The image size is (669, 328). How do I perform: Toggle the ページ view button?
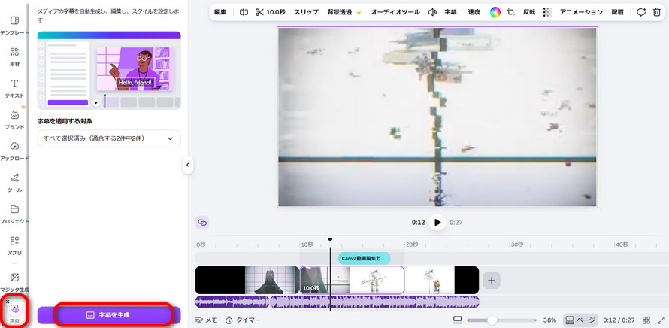[x=580, y=320]
